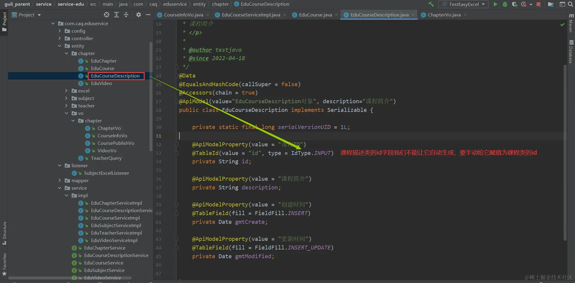Start debugging with the bug icon
Image resolution: width=575 pixels, height=283 pixels.
click(505, 4)
